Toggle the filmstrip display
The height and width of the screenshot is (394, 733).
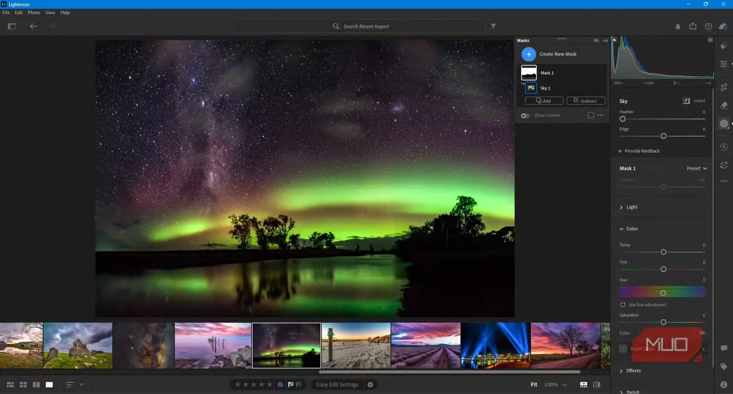pos(583,385)
